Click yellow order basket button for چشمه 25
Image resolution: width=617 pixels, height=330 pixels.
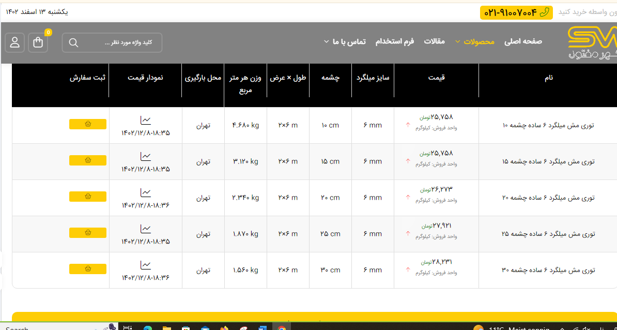(88, 233)
